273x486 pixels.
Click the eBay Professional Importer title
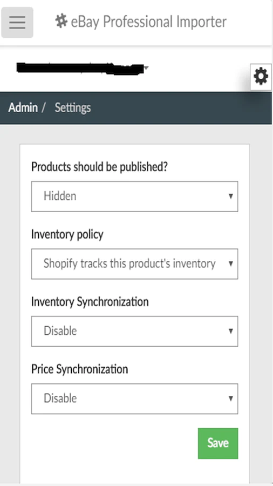148,22
